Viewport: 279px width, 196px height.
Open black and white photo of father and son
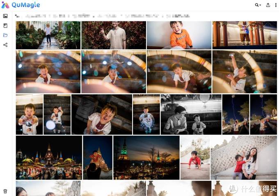[x=191, y=114]
